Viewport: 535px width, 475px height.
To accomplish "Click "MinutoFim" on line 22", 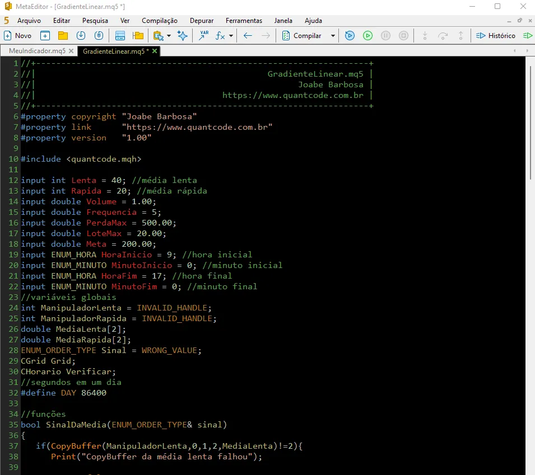I will (134, 286).
